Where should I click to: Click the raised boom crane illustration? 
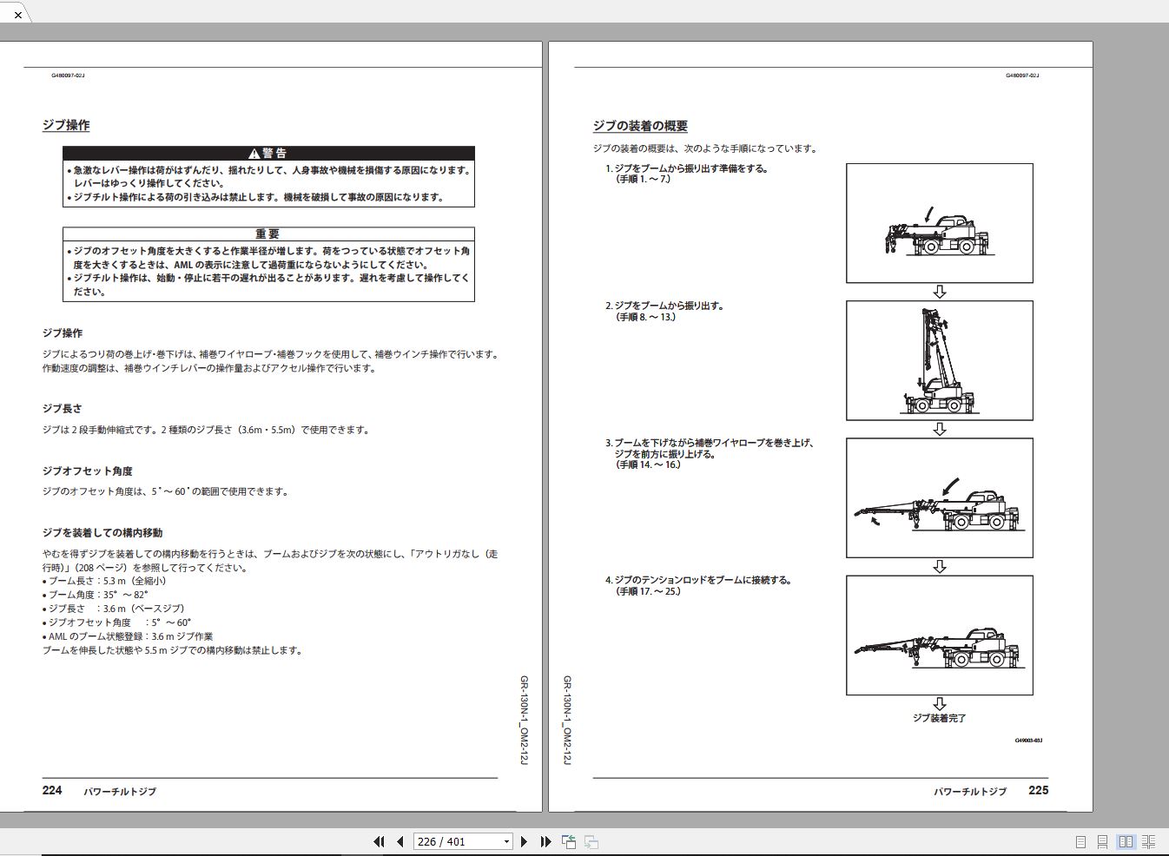939,360
